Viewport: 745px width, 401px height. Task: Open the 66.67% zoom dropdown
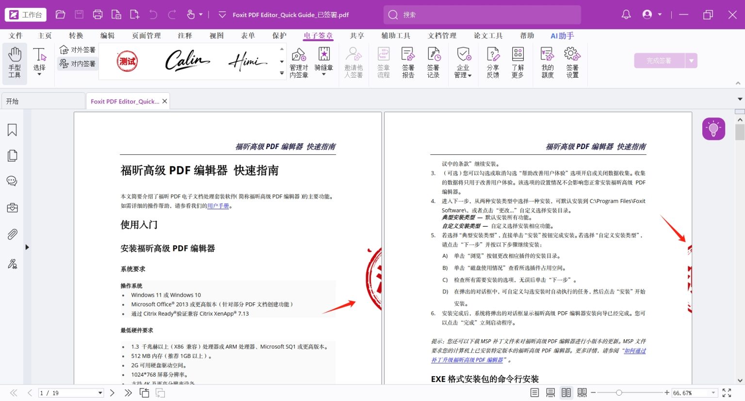(x=713, y=393)
